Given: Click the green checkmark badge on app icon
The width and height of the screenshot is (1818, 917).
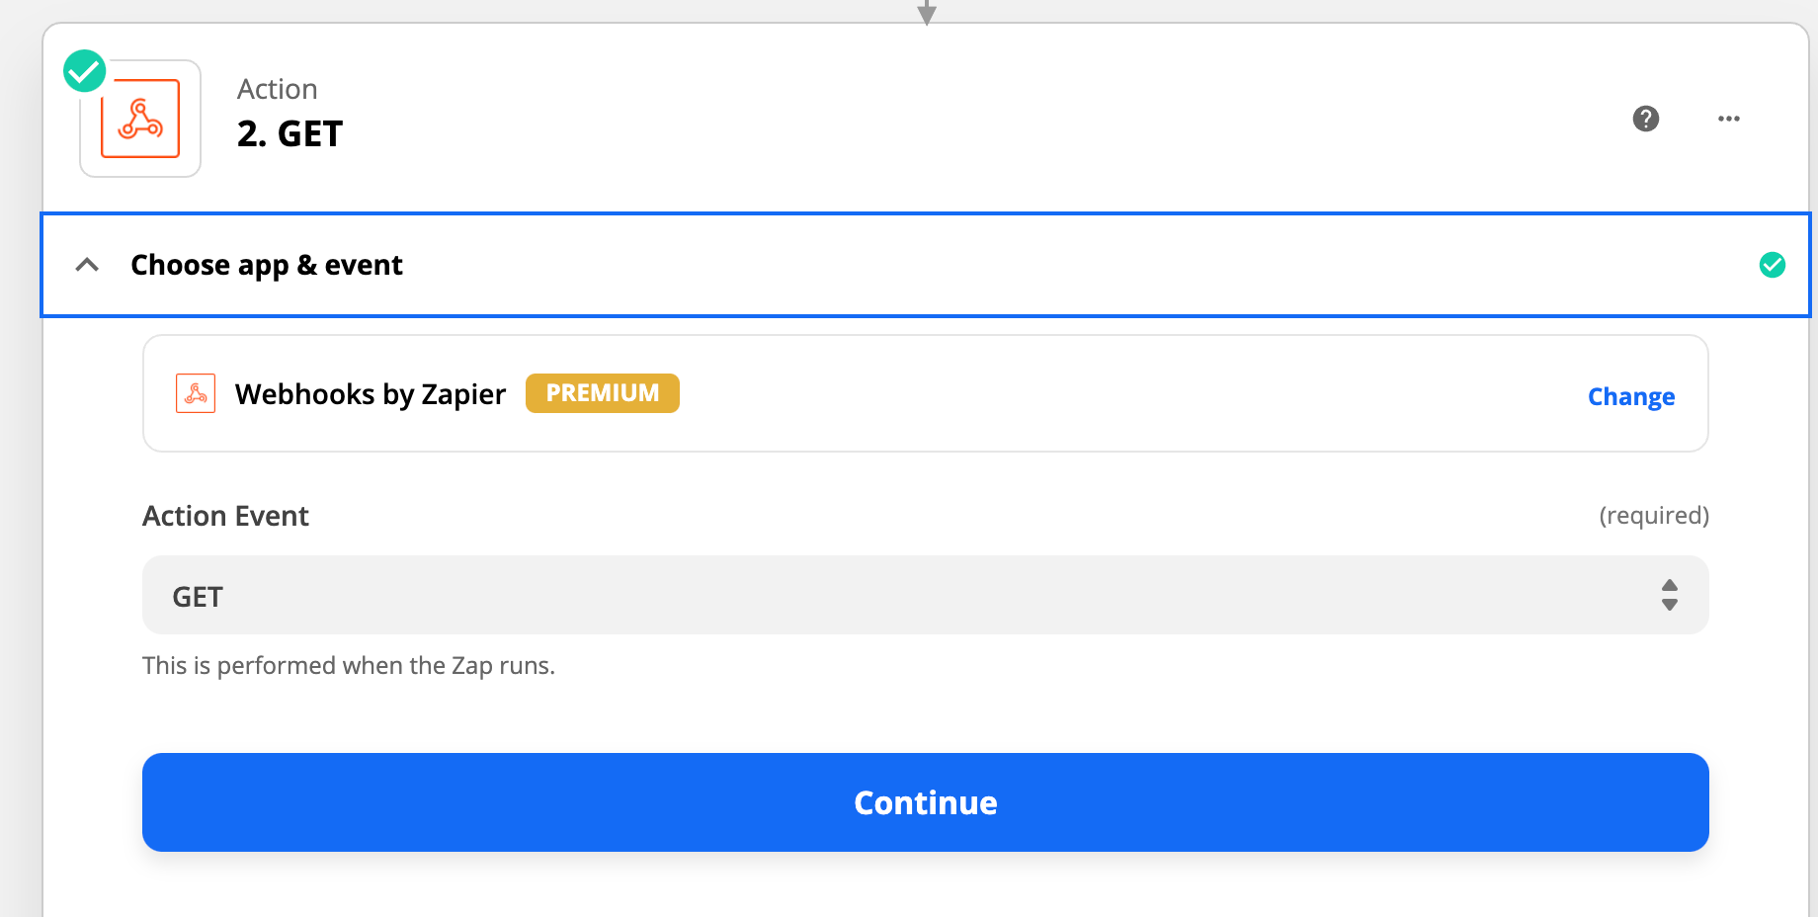Looking at the screenshot, I should click(x=85, y=71).
